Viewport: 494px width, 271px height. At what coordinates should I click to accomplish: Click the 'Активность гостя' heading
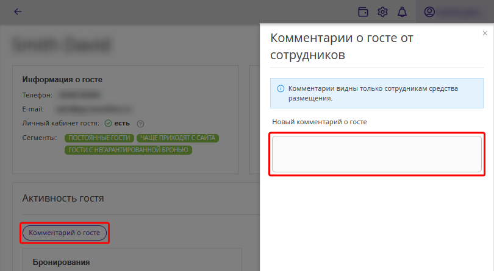point(63,199)
